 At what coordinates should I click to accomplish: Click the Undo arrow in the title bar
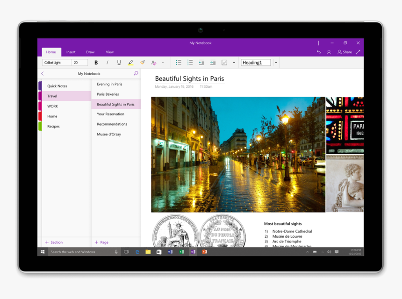click(318, 52)
